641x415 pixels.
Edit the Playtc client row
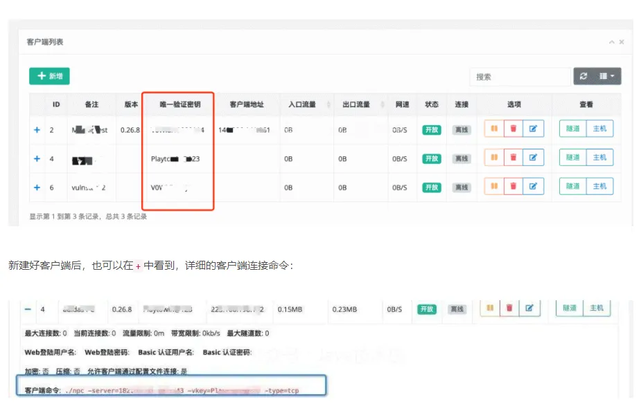(533, 158)
